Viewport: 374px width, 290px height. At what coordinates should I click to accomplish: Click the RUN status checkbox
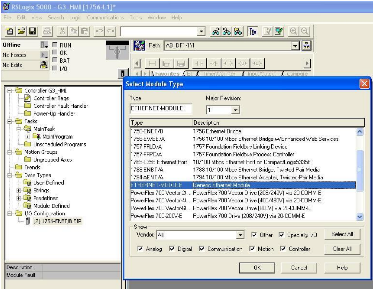55,45
